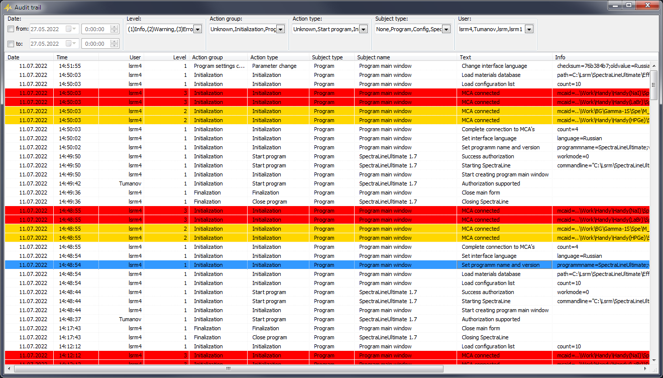Open the Action type filter dropdown
This screenshot has height=378, width=663.
[x=363, y=29]
